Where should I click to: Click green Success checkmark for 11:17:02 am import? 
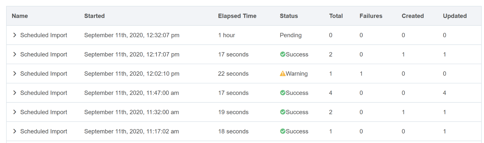283,131
